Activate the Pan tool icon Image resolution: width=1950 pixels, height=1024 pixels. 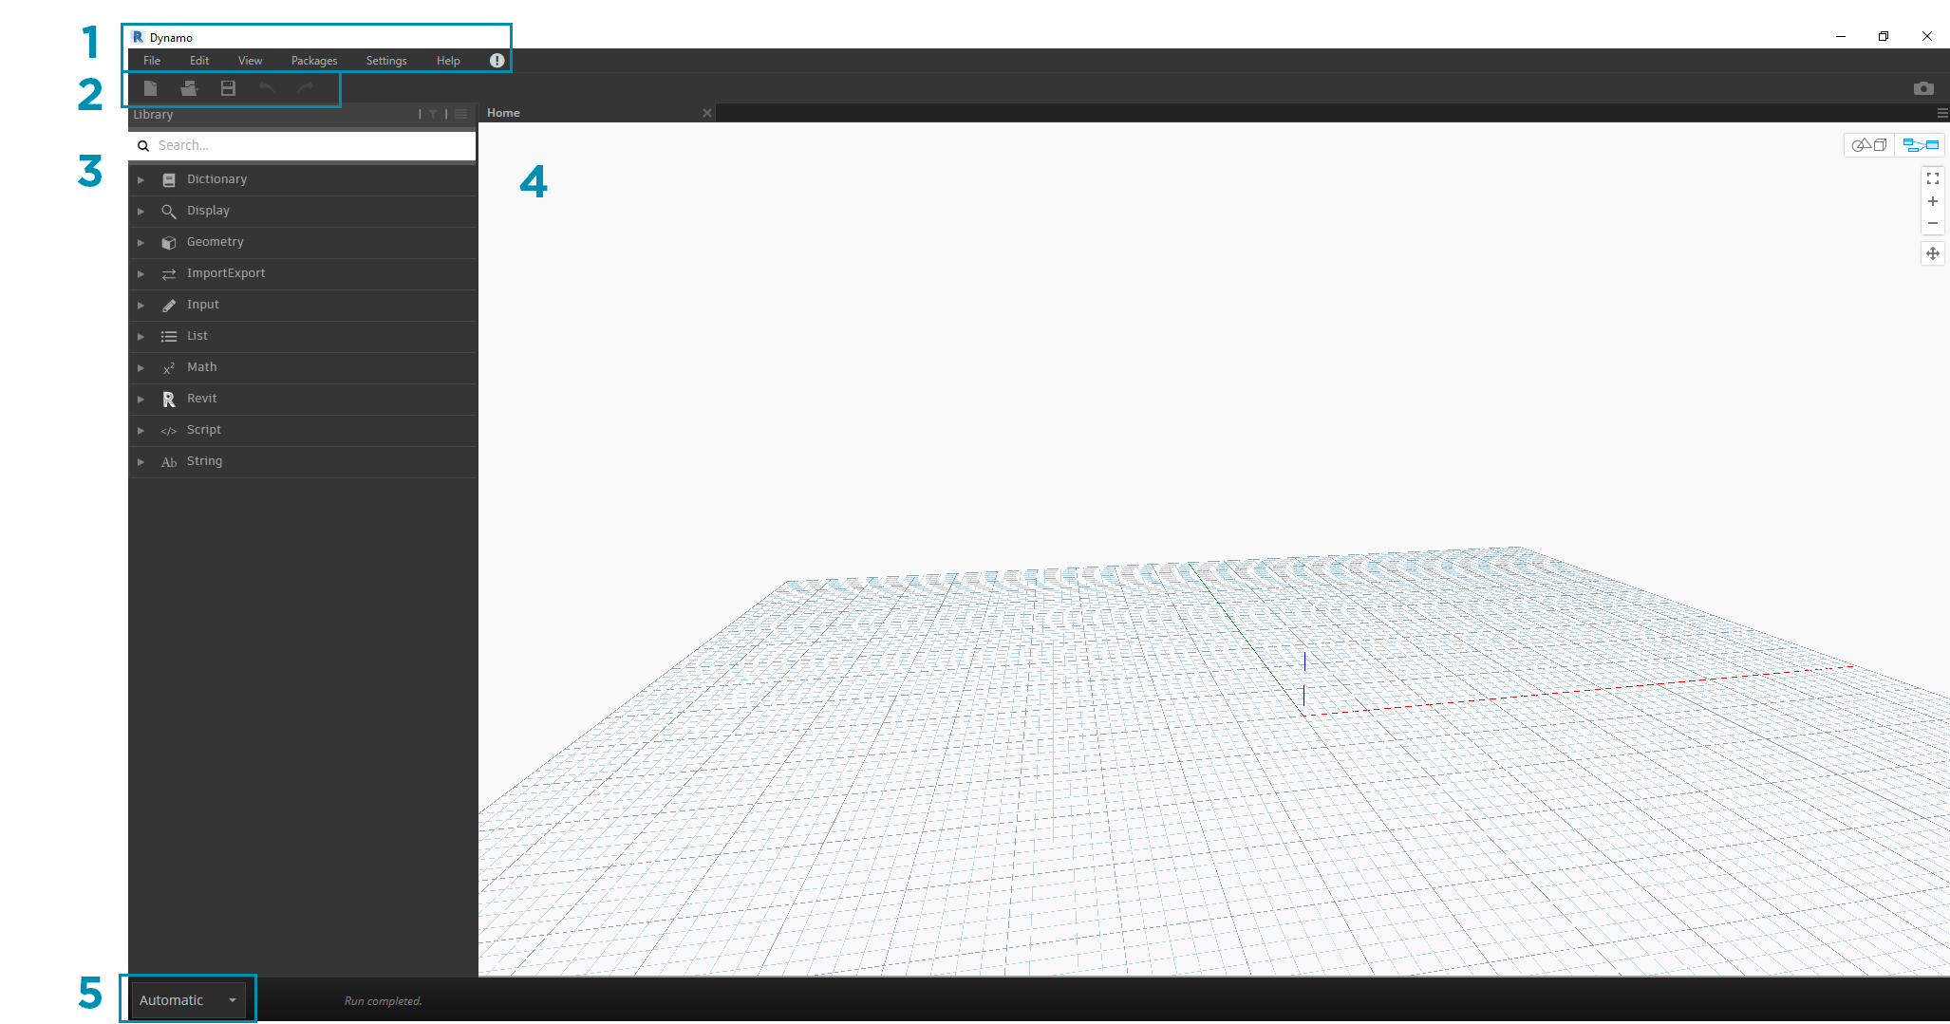[1934, 253]
